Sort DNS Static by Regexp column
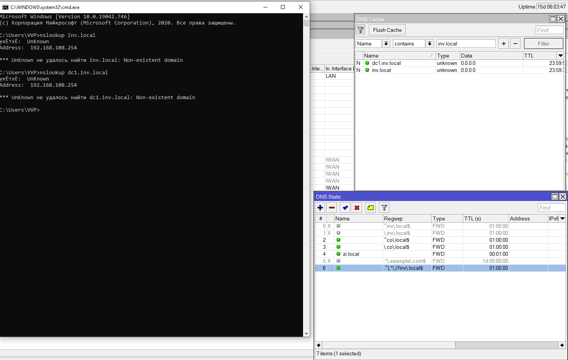 click(x=407, y=218)
